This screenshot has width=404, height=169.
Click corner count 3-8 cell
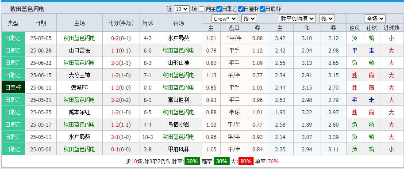(148, 149)
